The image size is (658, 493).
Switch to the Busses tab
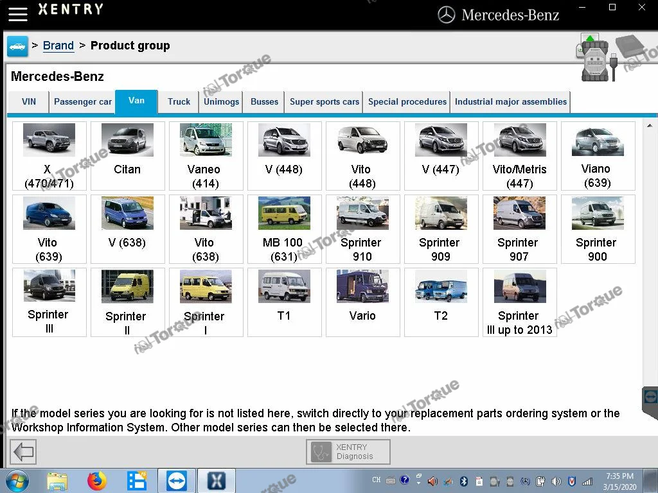(x=264, y=102)
